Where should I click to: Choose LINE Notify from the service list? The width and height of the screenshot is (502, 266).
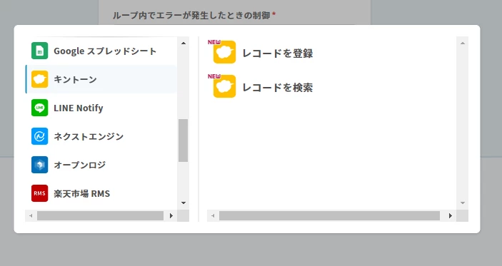[101, 108]
